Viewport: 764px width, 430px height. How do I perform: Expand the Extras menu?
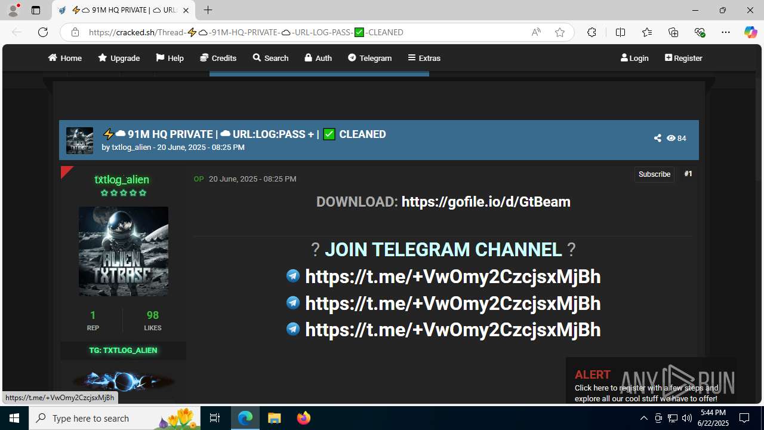click(424, 58)
